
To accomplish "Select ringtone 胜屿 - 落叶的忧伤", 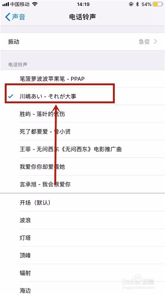I will click(82, 114).
